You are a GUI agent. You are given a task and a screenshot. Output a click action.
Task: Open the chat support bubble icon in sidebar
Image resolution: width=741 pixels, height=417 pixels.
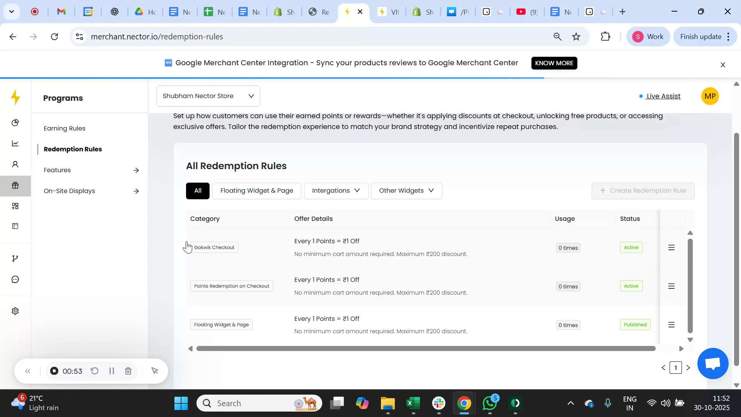click(15, 279)
